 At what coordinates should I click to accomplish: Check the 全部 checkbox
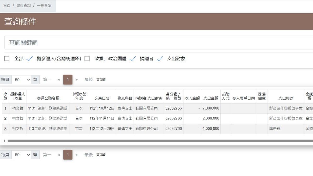point(7,59)
